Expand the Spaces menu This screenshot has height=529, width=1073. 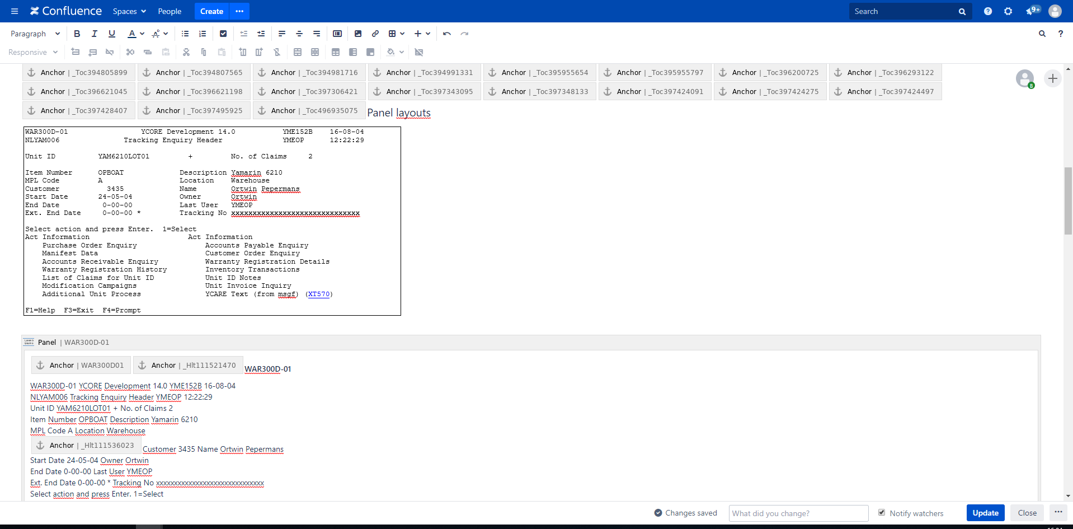(129, 11)
